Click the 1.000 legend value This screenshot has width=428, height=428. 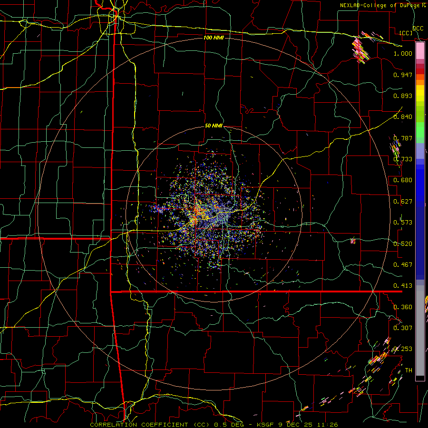pyautogui.click(x=403, y=53)
